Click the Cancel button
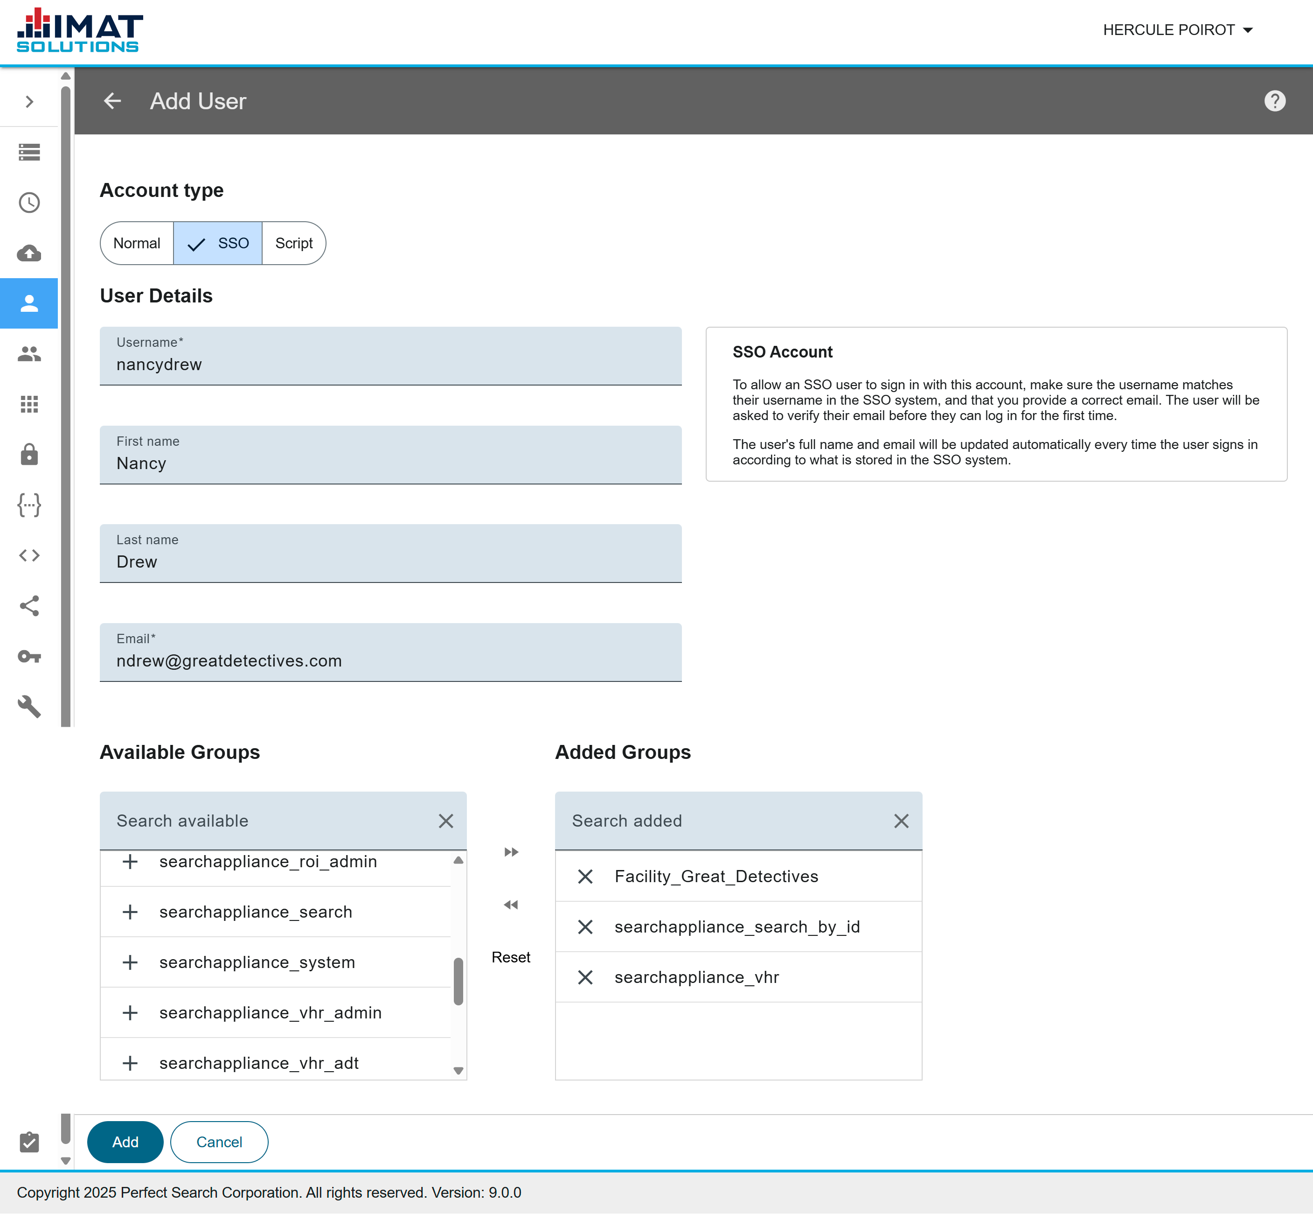The height and width of the screenshot is (1214, 1313). (219, 1142)
